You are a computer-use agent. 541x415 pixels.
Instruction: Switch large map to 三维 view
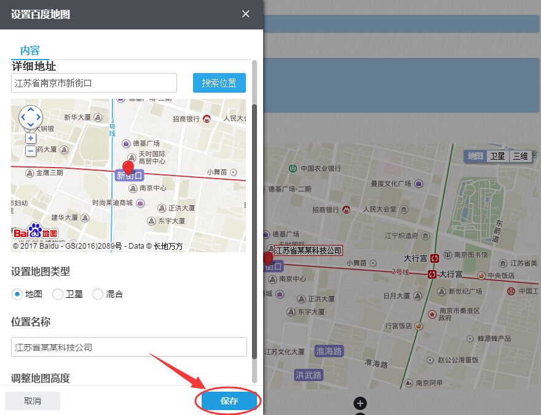point(520,156)
